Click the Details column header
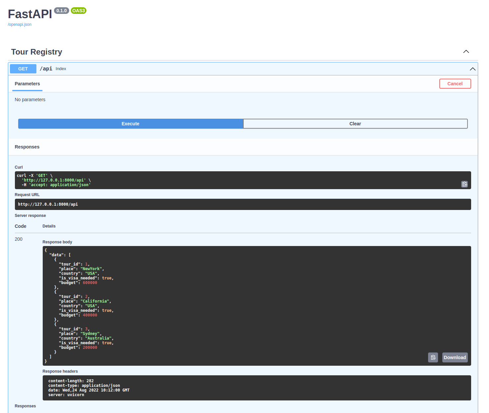 [x=49, y=226]
